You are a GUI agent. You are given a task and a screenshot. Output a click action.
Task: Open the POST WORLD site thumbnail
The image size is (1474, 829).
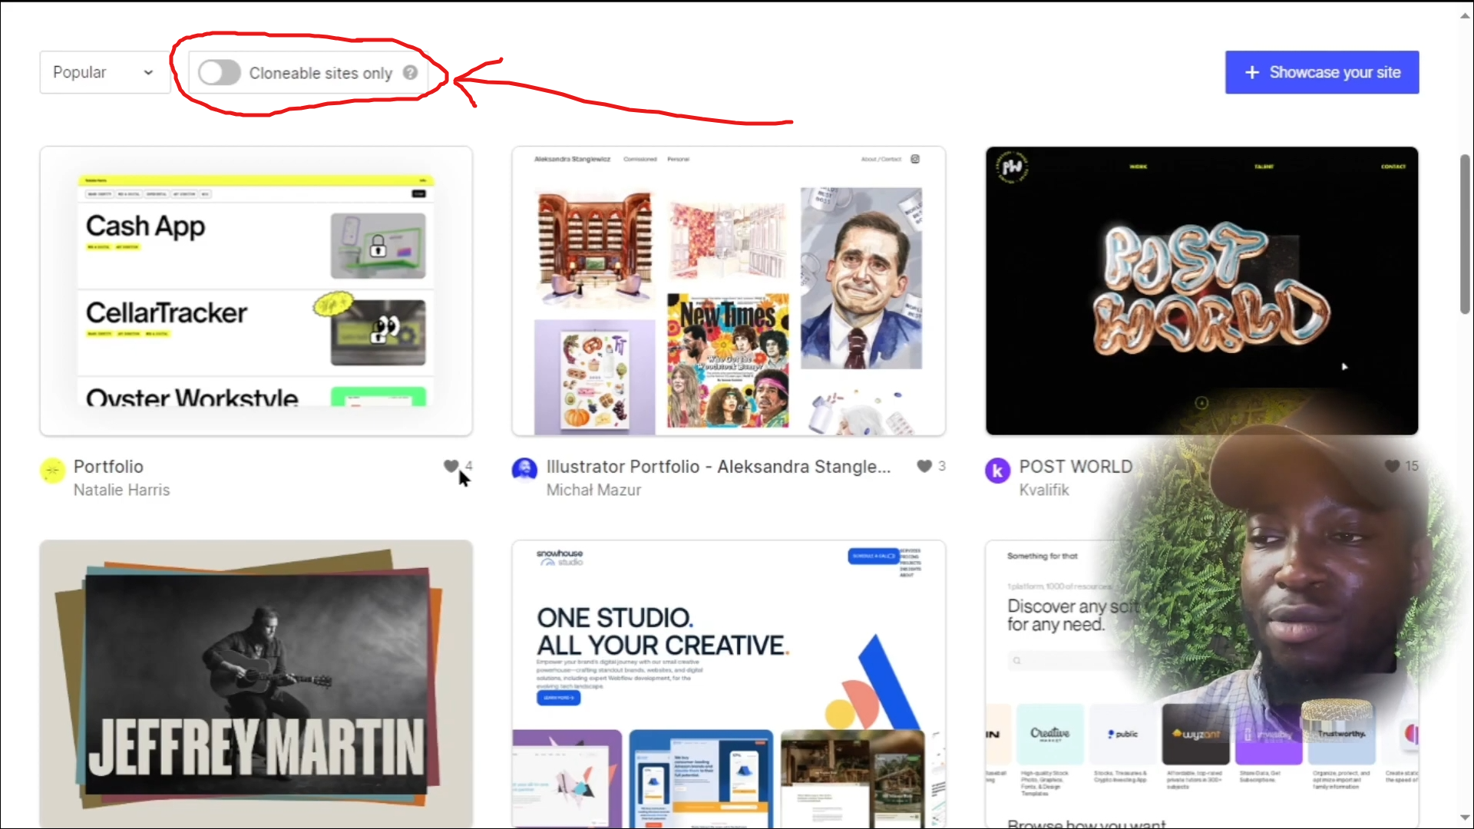pos(1201,291)
